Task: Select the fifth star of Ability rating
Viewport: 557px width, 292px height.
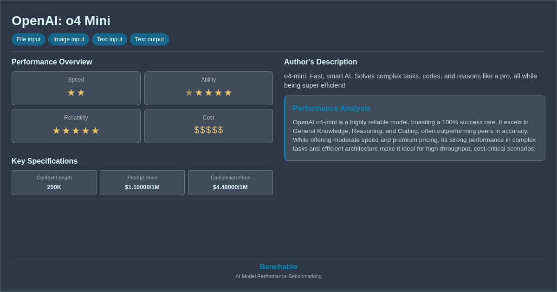Action: (x=228, y=92)
